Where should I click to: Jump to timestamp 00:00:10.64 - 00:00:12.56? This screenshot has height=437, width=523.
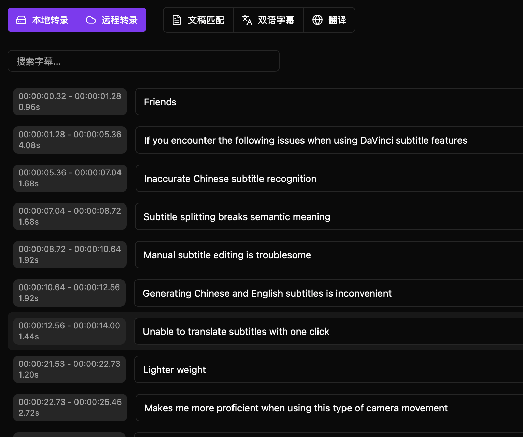tap(69, 293)
